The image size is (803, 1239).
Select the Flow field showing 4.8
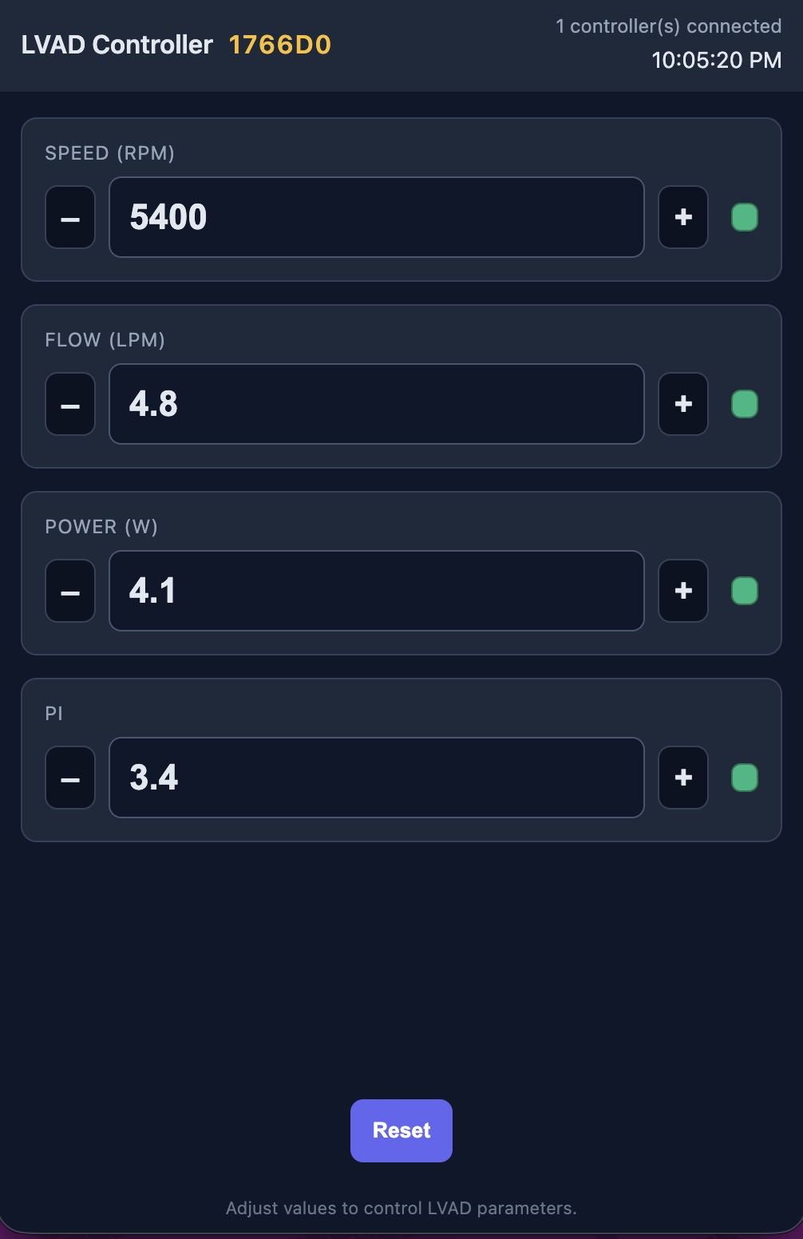pos(377,404)
